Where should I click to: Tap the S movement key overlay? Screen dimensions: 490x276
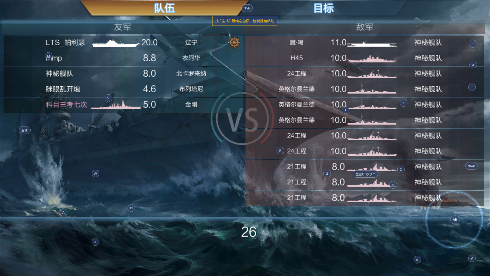click(95, 242)
